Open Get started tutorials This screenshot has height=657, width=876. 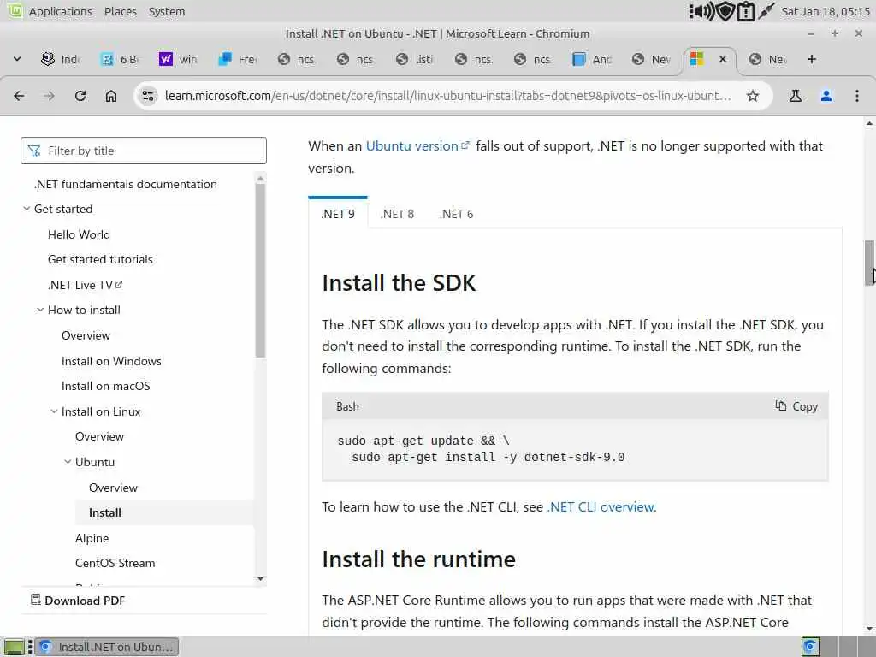(x=100, y=259)
